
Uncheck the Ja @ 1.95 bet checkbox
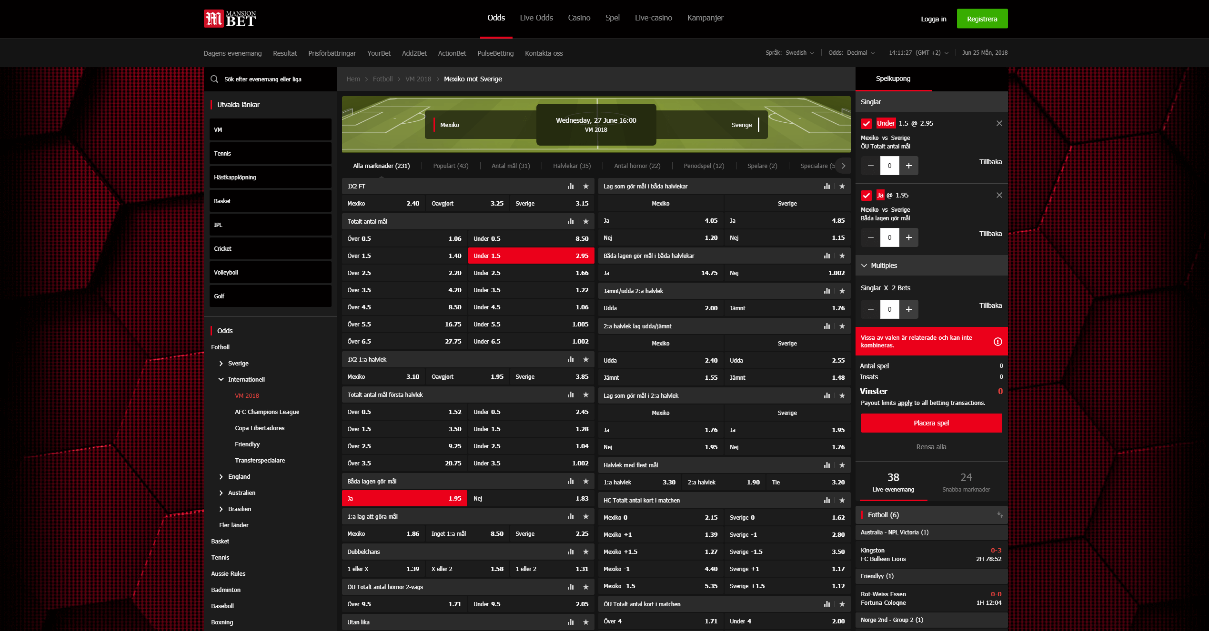click(866, 196)
